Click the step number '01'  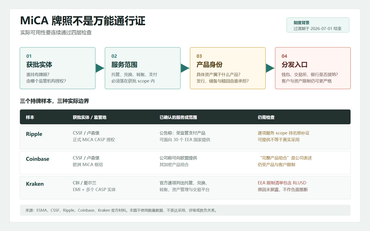click(29, 56)
